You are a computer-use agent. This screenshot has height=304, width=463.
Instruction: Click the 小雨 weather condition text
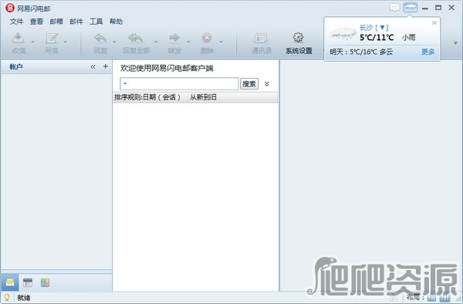tap(409, 38)
